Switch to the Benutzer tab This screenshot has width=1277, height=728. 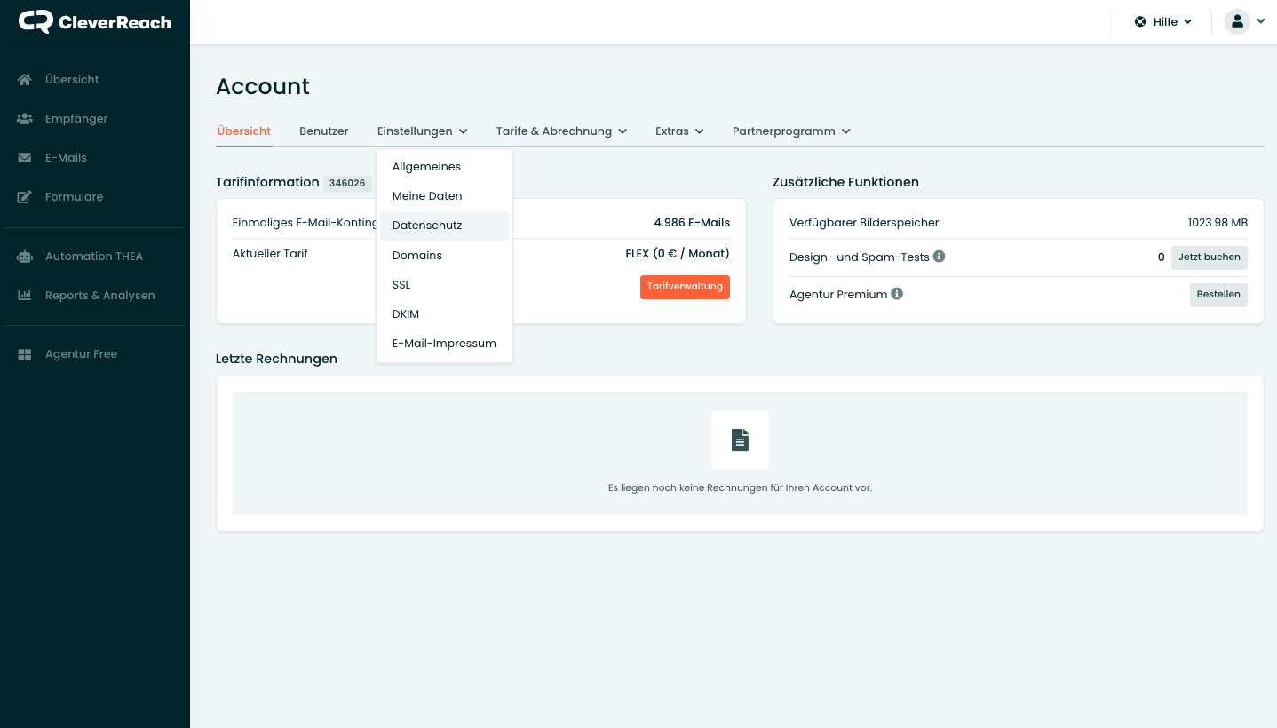(324, 131)
